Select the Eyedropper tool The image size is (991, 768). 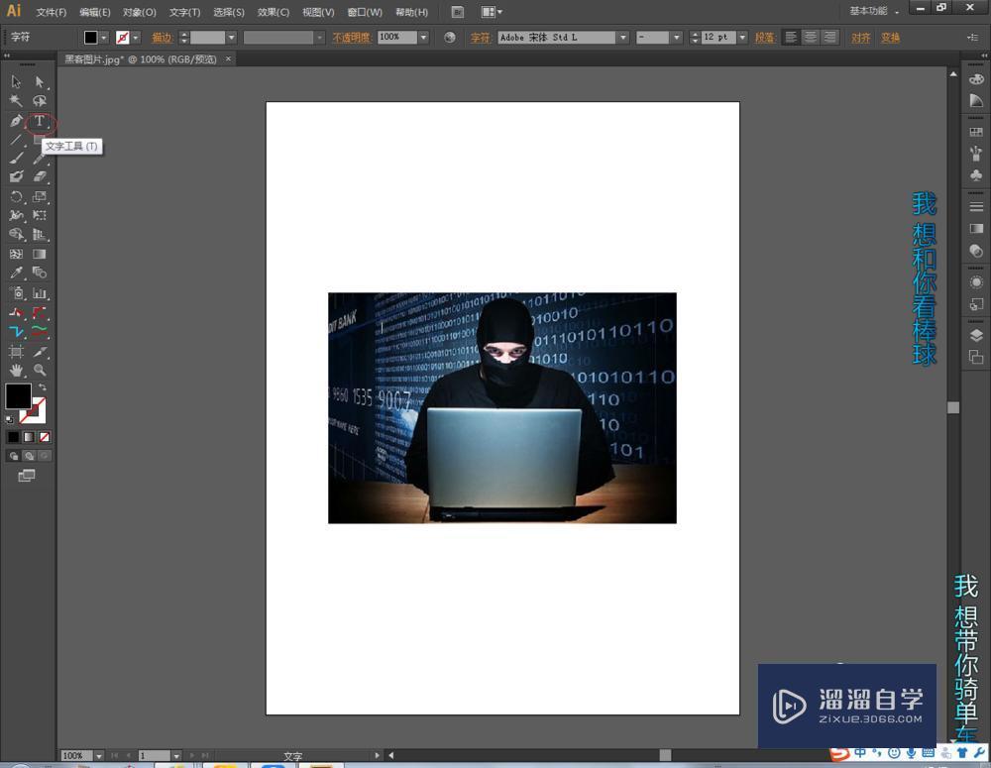pos(17,274)
